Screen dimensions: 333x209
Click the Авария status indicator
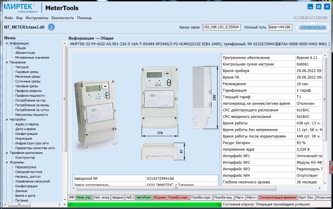pos(117,197)
